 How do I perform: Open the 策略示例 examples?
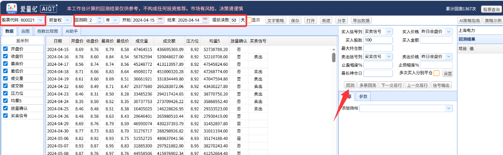tap(493, 20)
